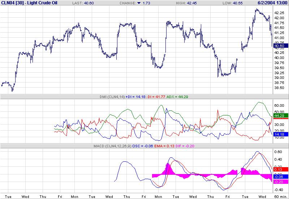Select the 6/2/2004 13:00 timestamp
Viewport: 289px width, 199px height.
pyautogui.click(x=271, y=3)
